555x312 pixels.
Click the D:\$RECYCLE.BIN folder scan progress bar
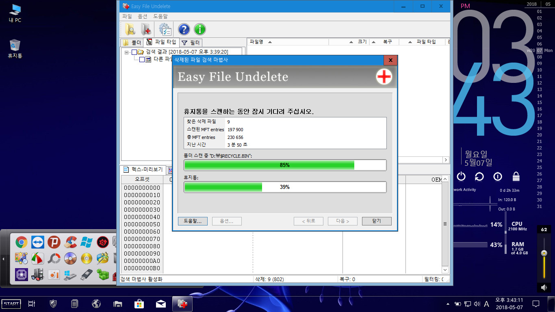tap(285, 165)
